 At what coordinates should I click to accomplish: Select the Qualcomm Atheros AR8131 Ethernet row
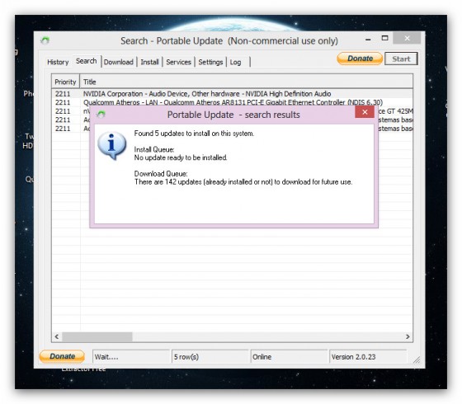click(232, 102)
